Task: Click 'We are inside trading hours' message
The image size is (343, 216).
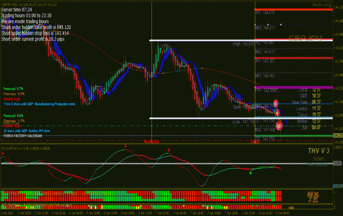Action: [25, 21]
